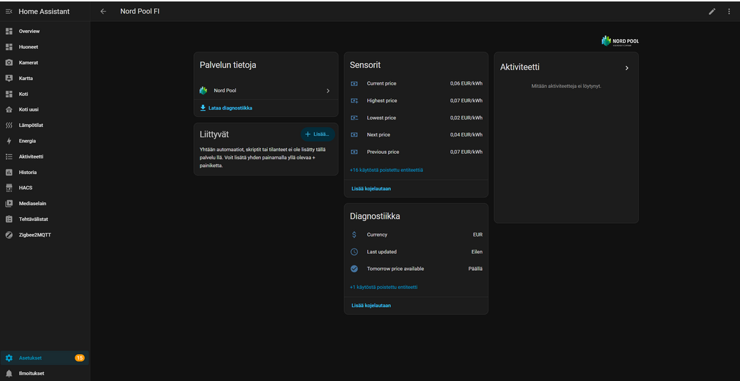740x381 pixels.
Task: Go back using the arrow icon
Action: coord(104,11)
